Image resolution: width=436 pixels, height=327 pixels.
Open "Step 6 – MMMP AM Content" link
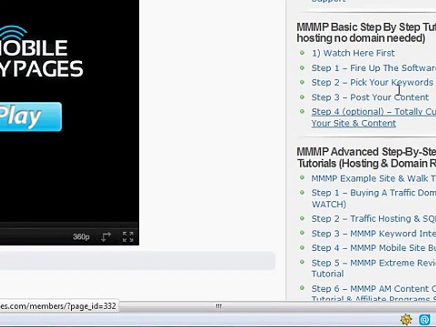373,294
